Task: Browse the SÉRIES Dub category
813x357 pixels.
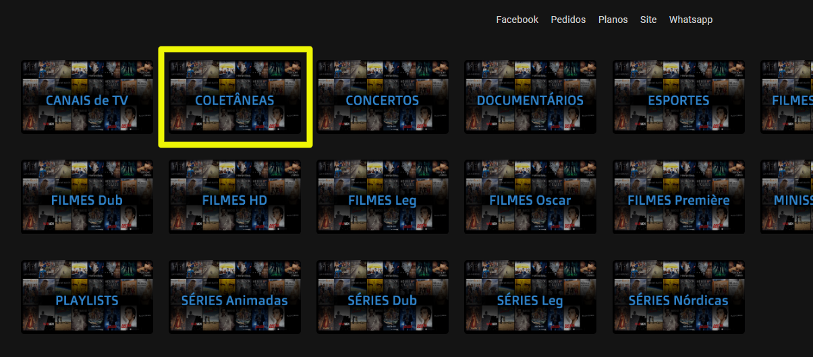Action: 383,297
